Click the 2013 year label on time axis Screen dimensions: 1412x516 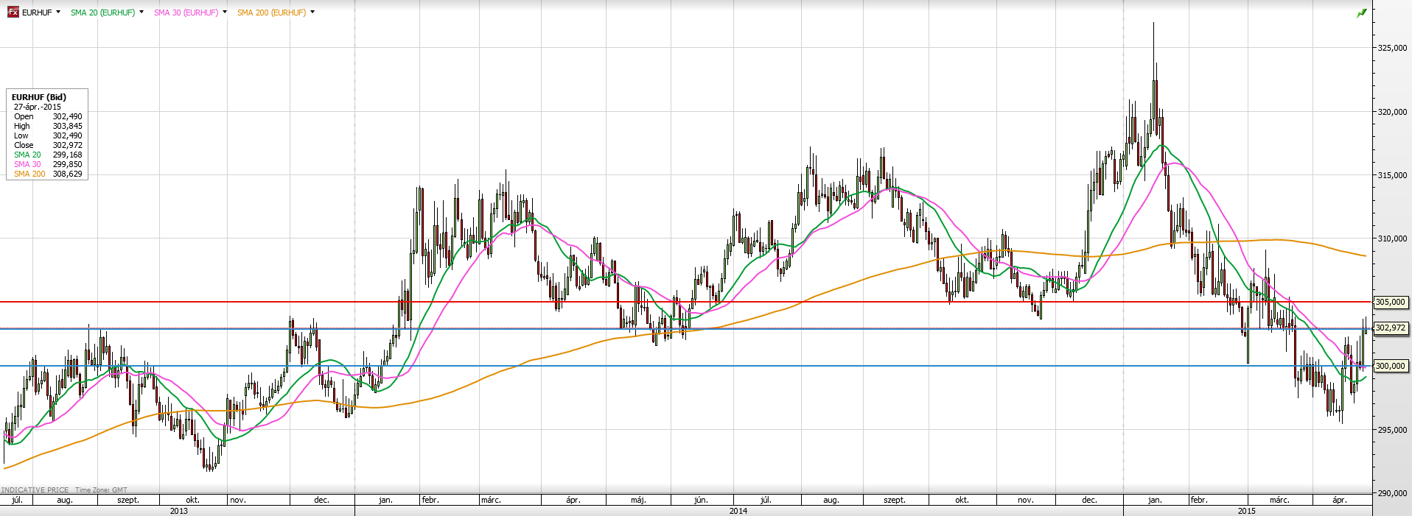coord(178,511)
